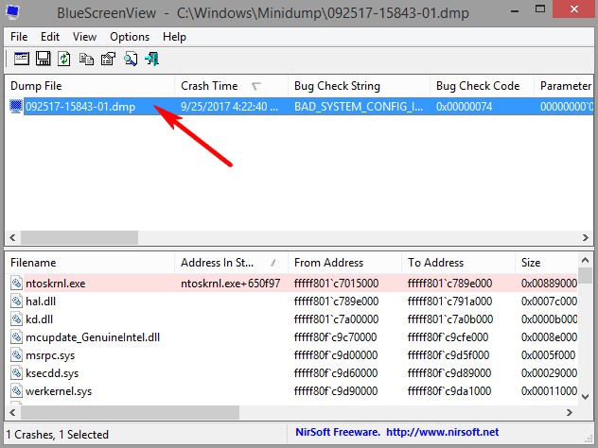The image size is (598, 448).
Task: Click the crash time 9/25/2017 4:22:40 cell
Action: pos(229,106)
